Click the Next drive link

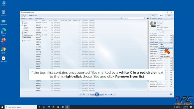pos(160,29)
